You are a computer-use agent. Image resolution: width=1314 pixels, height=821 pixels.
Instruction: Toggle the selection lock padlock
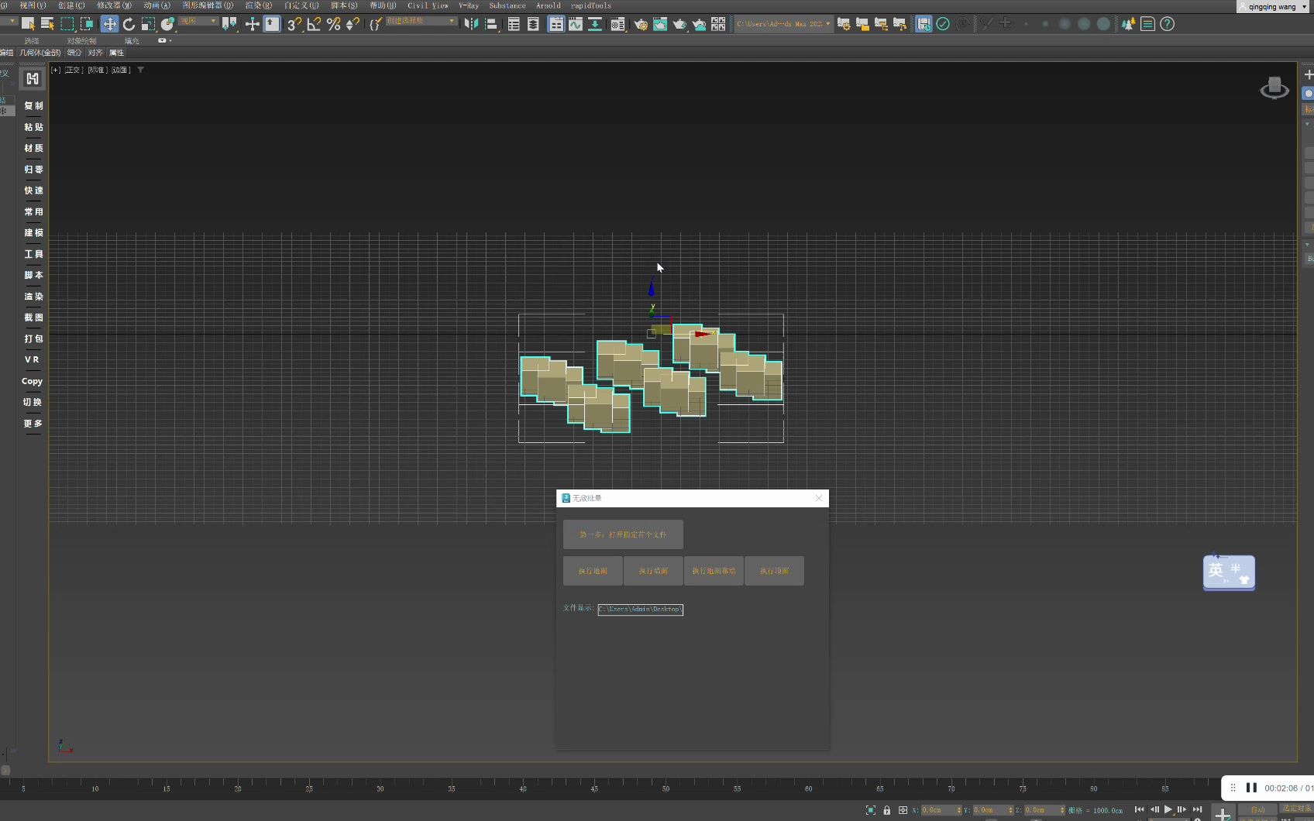(x=887, y=809)
